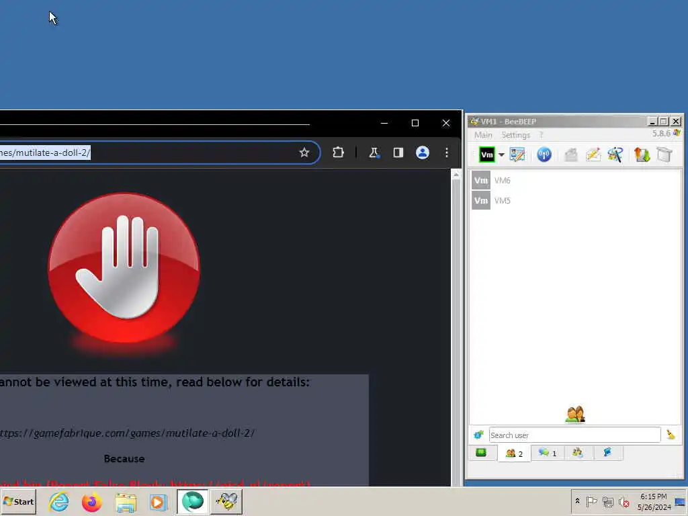Click the gamefabrique.com blocked URL text
This screenshot has height=516, width=688.
point(127,433)
